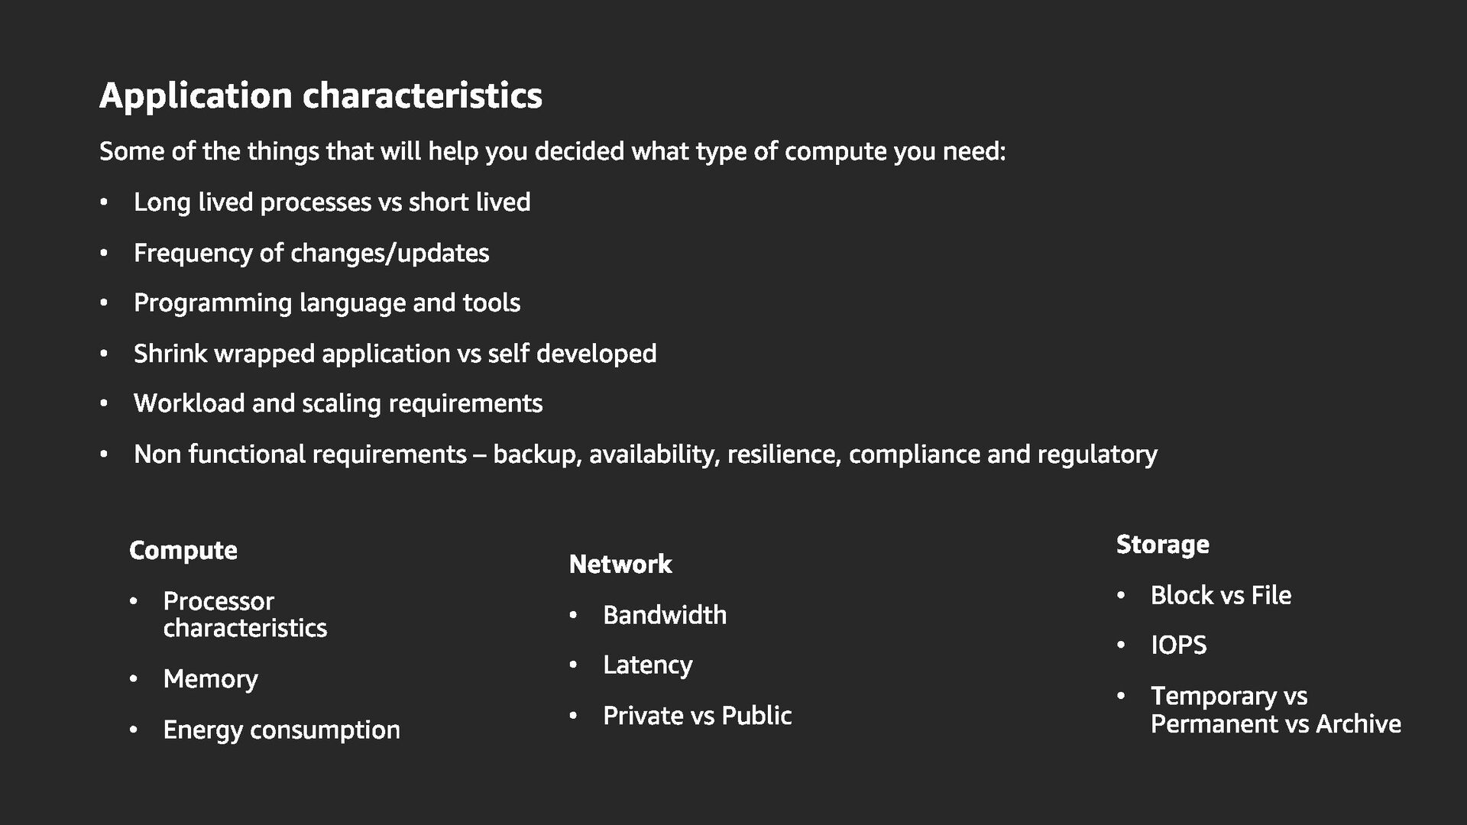Click the "IOPS" bullet under Storage
This screenshot has height=825, width=1467.
pos(1178,645)
